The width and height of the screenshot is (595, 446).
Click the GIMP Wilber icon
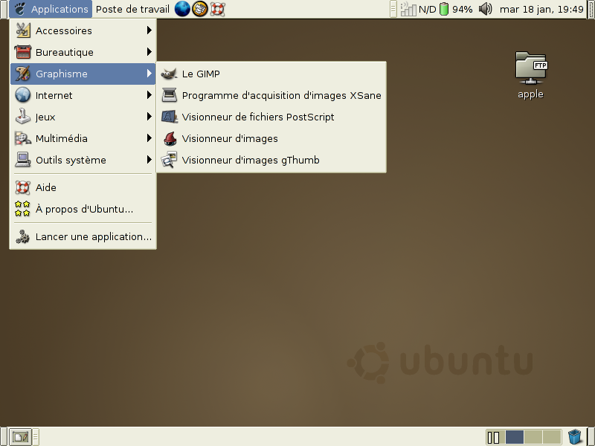170,74
